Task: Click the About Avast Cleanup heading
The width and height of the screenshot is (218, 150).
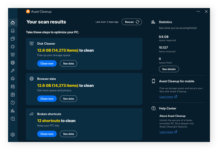Action: click(172, 116)
